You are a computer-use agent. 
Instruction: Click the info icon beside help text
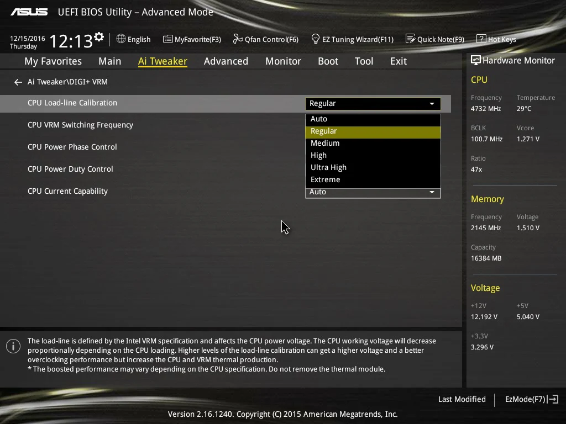tap(13, 347)
